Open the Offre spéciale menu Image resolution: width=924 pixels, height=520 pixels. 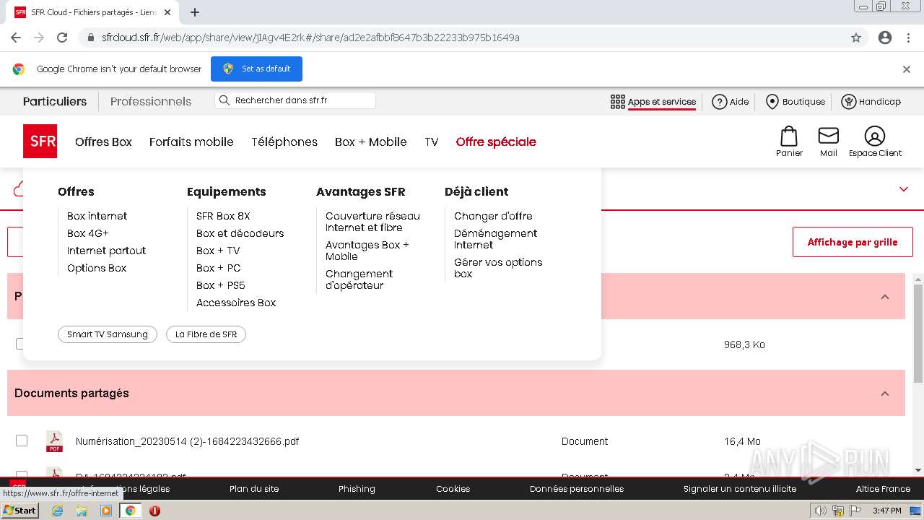tap(496, 142)
